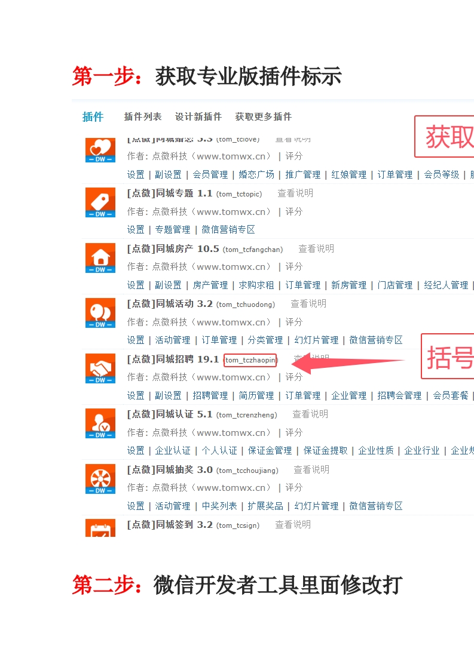
Task: Click the 同城专题 tag plugin icon
Action: pos(100,202)
